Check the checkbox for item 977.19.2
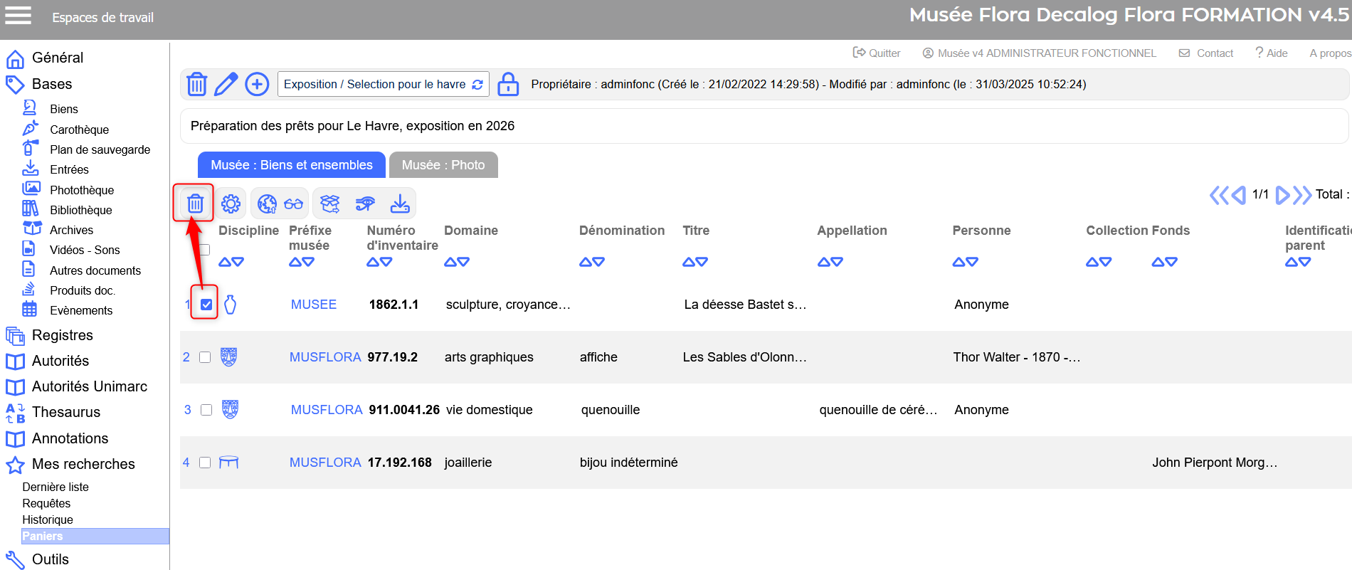The width and height of the screenshot is (1352, 570). click(205, 357)
